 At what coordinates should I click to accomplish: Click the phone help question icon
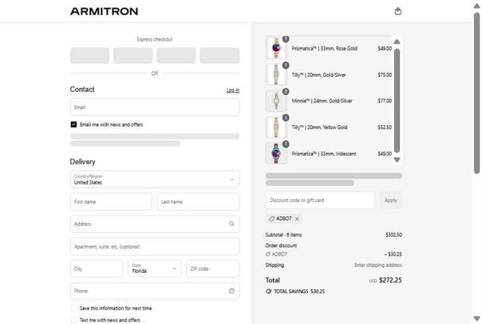pos(232,291)
